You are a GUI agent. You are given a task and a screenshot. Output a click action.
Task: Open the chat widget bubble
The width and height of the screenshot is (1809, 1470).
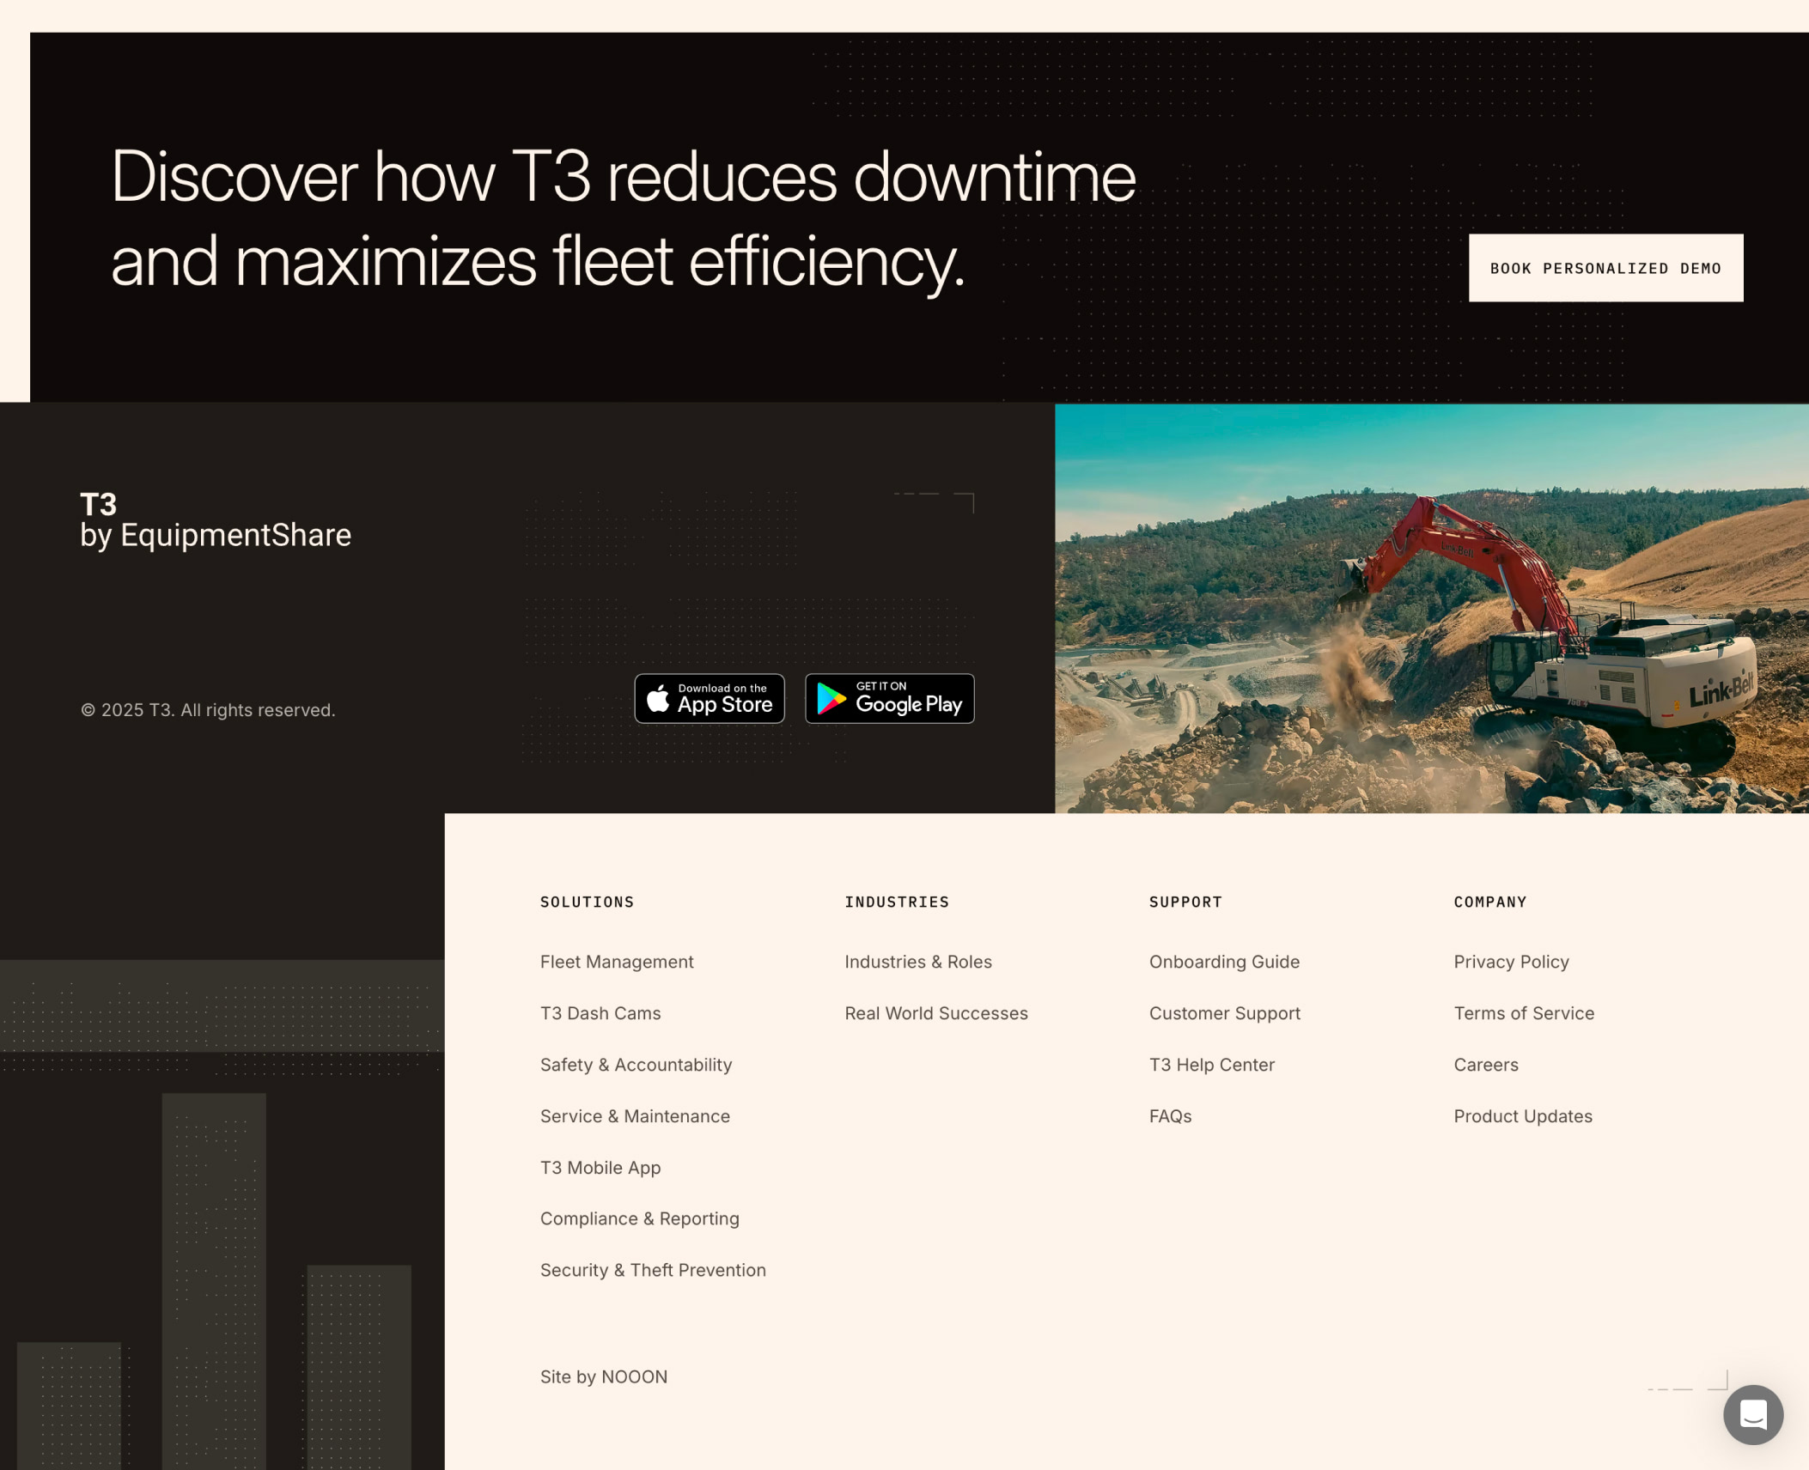1752,1414
